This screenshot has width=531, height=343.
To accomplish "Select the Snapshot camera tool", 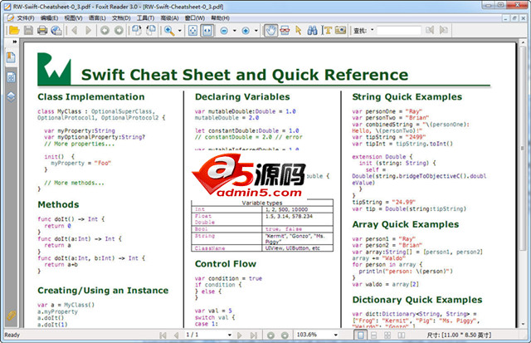I will [x=341, y=31].
